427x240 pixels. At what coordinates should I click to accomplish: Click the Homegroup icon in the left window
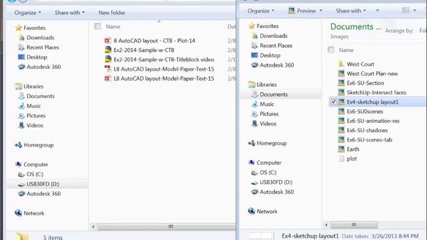coord(19,145)
